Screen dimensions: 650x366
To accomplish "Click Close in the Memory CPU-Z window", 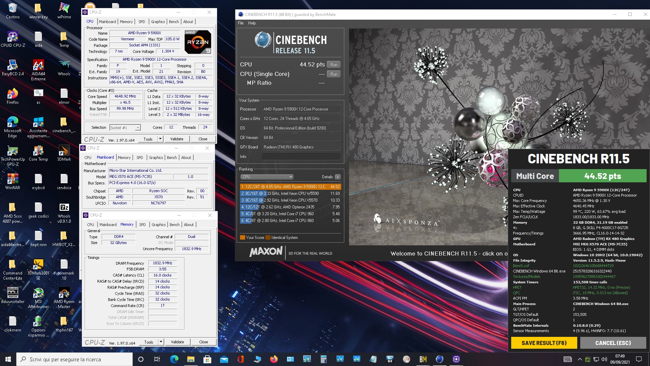I will coord(203,342).
